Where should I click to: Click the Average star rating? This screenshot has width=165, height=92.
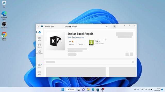[71, 43]
